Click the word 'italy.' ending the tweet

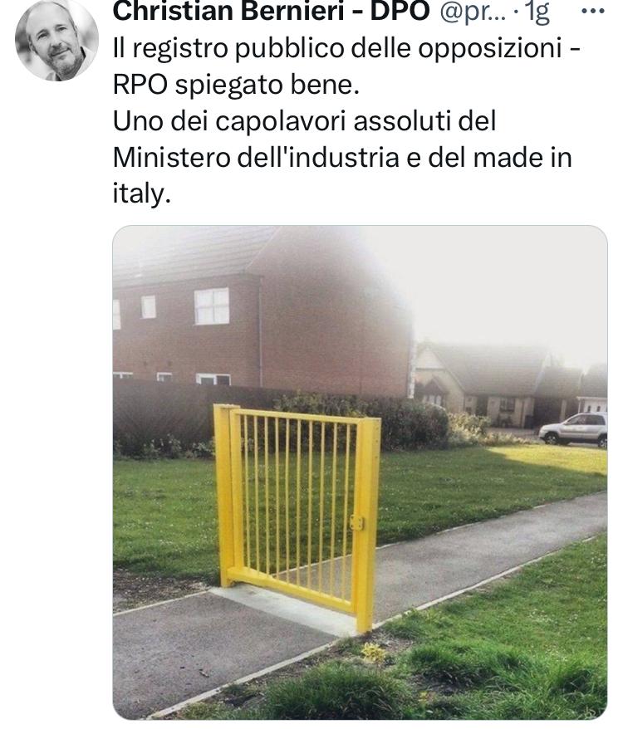click(142, 194)
